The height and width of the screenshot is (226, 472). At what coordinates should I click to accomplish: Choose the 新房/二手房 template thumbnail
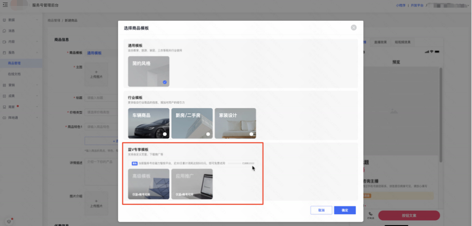[192, 123]
